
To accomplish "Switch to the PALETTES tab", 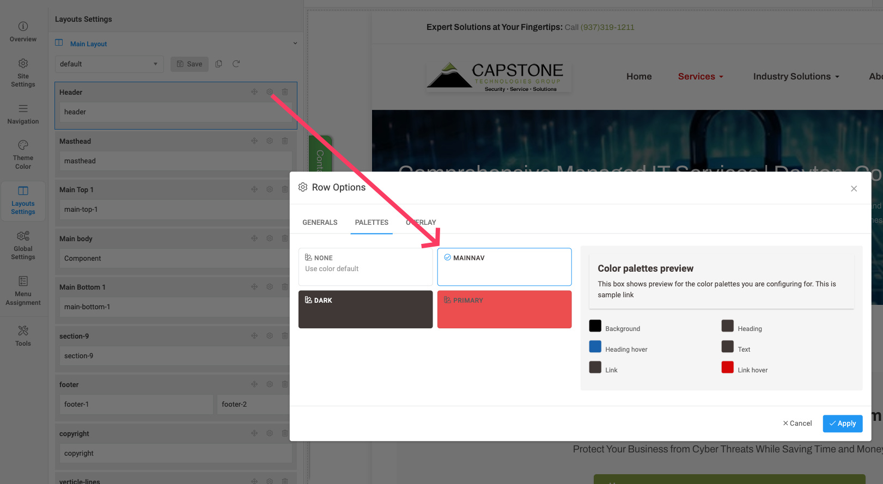I will pyautogui.click(x=372, y=222).
